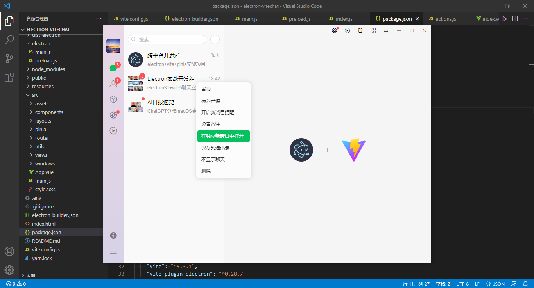Image resolution: width=534 pixels, height=288 pixels.
Task: Click inside the 搜索 search field
Action: [167, 39]
